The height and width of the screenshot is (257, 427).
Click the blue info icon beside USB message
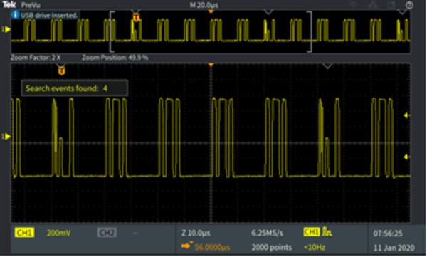click(x=15, y=15)
